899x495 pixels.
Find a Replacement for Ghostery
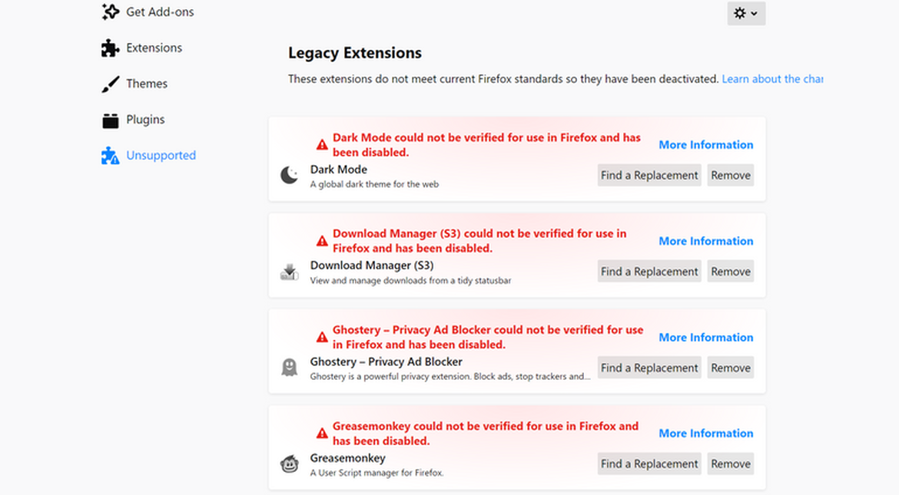click(x=649, y=368)
